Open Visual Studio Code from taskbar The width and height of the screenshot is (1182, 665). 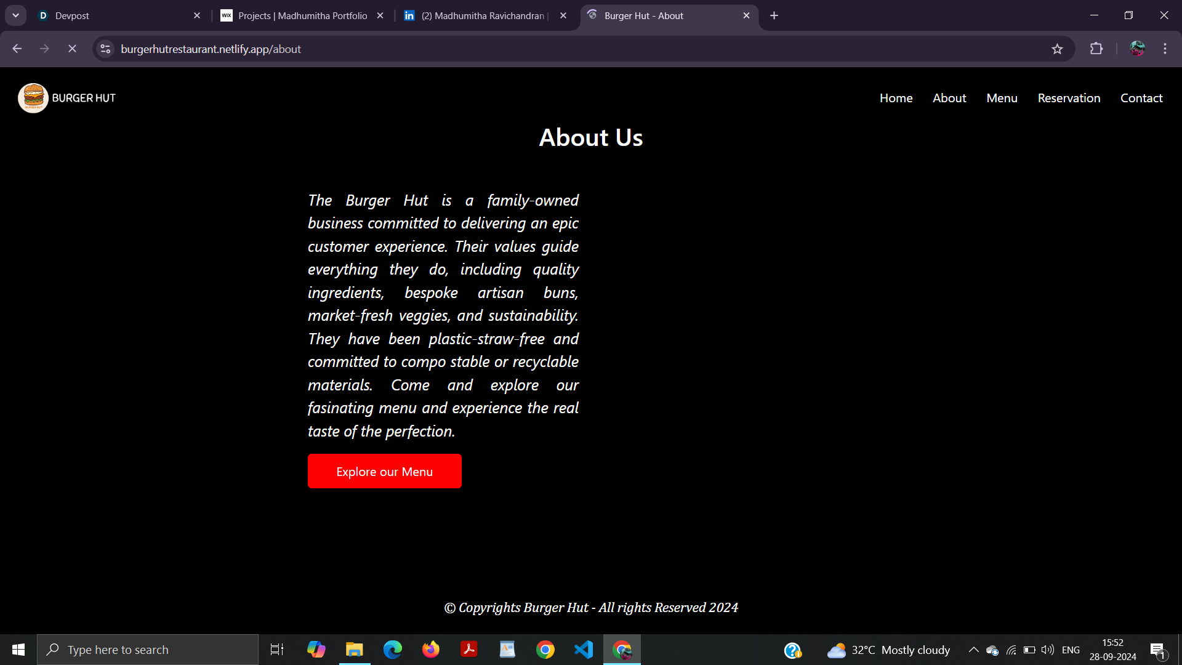pos(583,650)
